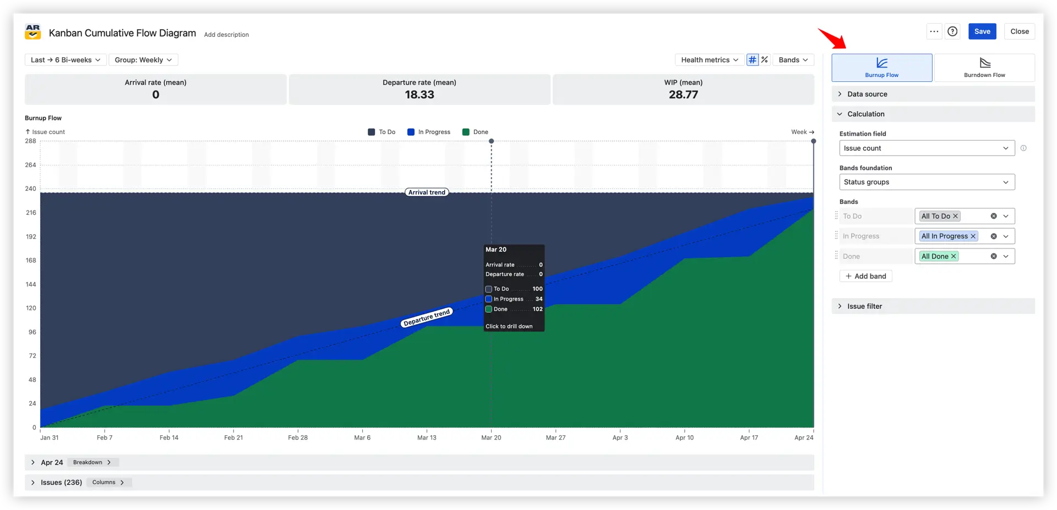1057x510 pixels.
Task: Click the Departure rate (mean) metric card
Action: tap(419, 89)
